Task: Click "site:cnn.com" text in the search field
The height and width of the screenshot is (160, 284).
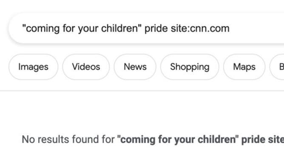Action: (x=200, y=29)
